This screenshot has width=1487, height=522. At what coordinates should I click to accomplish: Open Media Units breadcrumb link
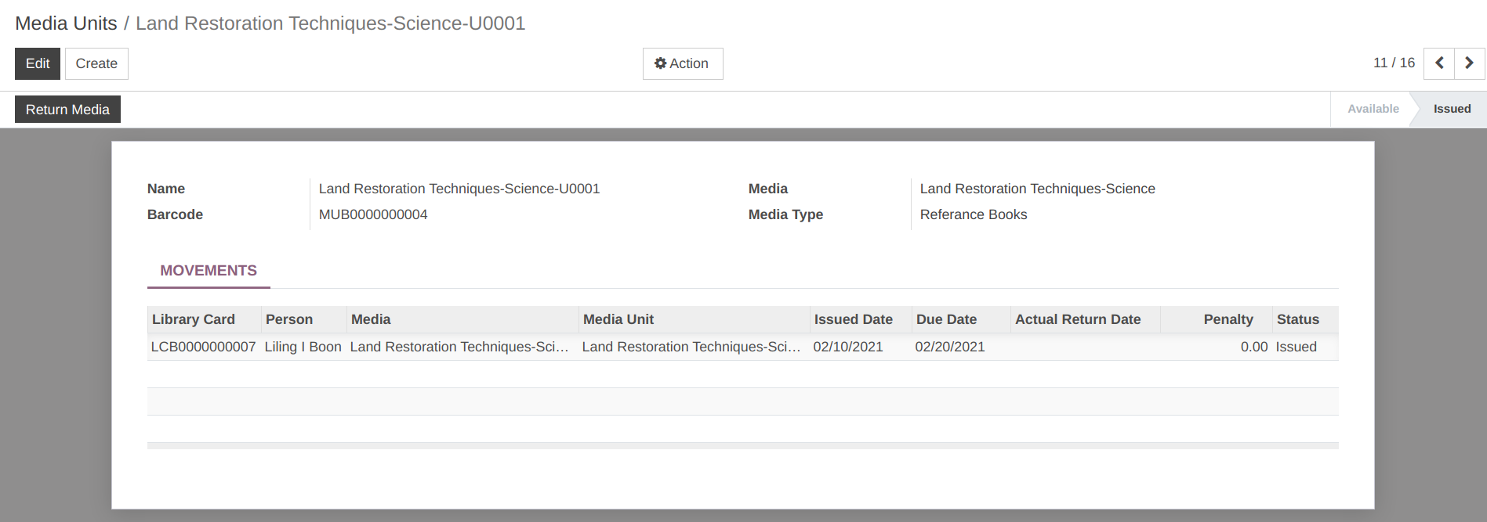[x=66, y=23]
